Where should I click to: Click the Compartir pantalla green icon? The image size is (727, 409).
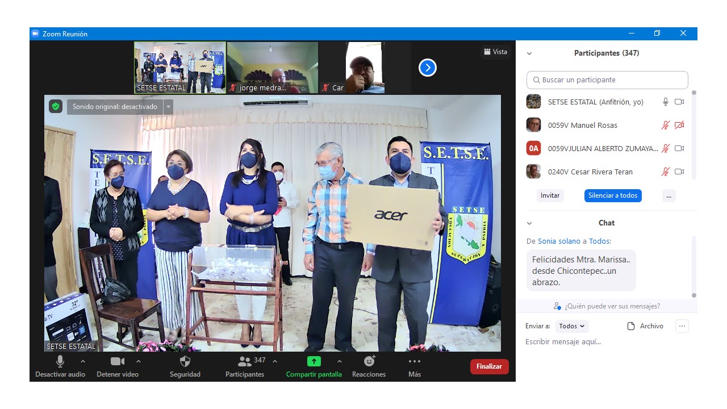[x=314, y=361]
